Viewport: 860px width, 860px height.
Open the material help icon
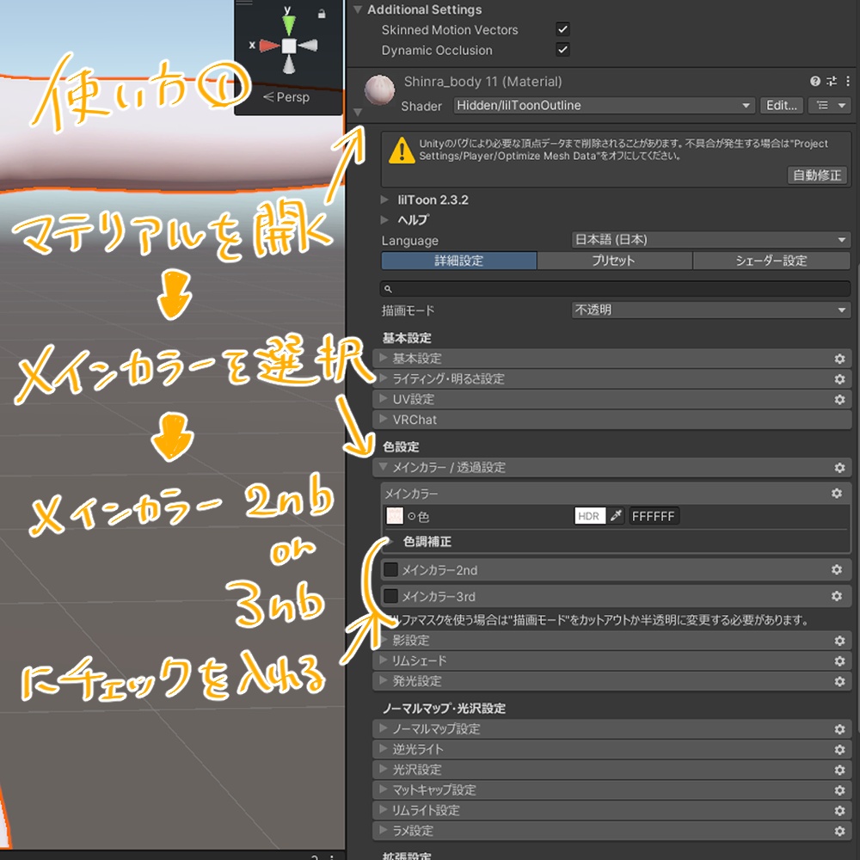[815, 81]
